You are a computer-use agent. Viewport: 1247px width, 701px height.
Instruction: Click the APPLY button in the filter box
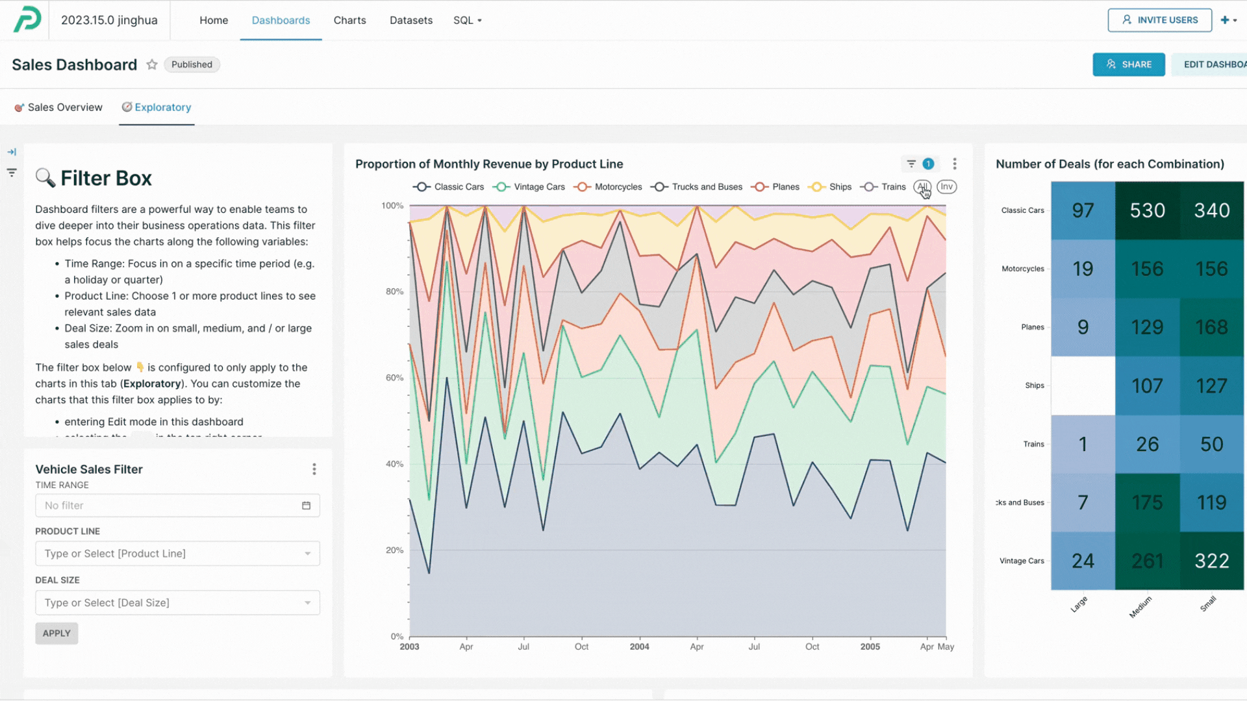57,633
